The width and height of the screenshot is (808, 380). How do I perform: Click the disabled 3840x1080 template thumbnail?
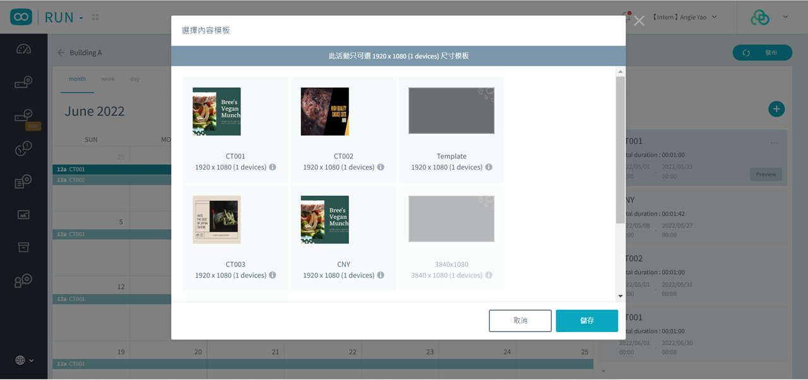tap(451, 219)
